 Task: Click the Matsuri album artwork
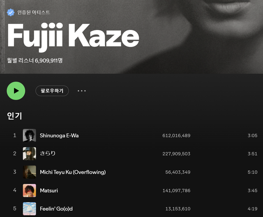pos(29,190)
